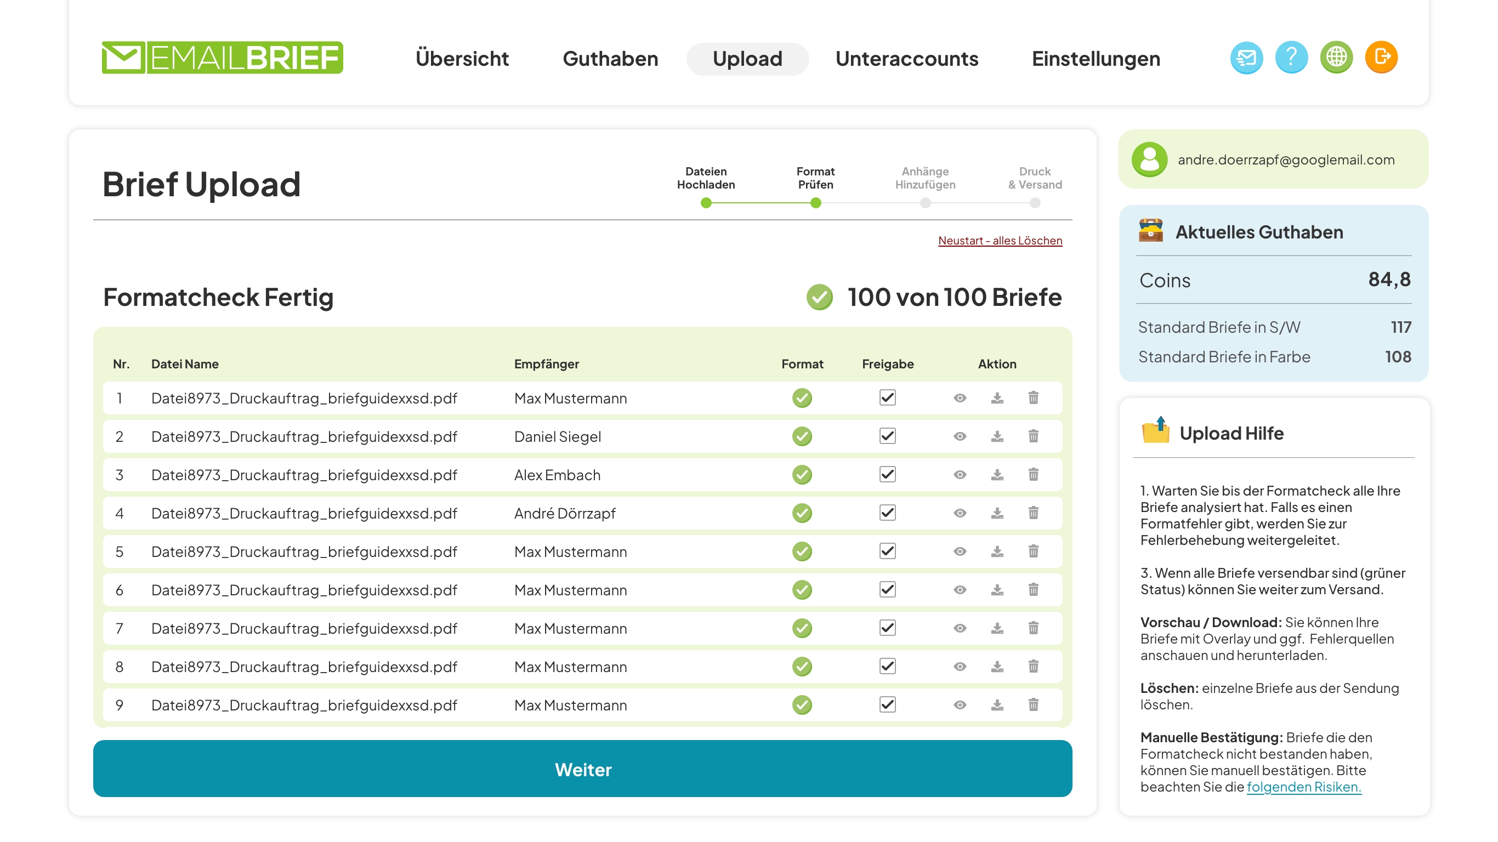Screen dimensions: 1498x842
Task: Switch to the Unteraccounts tab
Action: [906, 59]
